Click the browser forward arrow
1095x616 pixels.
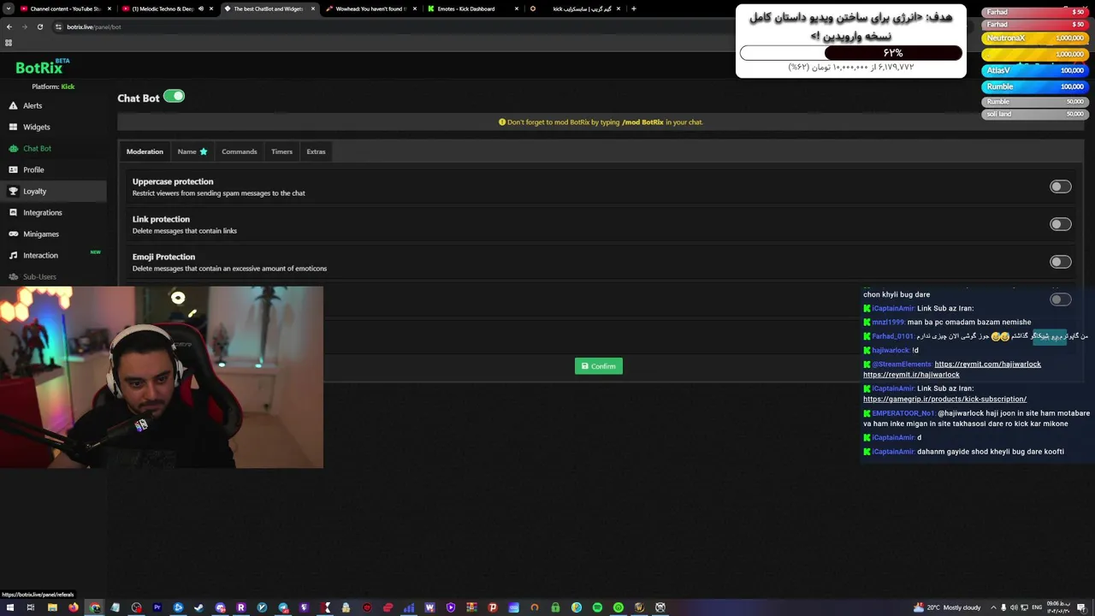[24, 27]
